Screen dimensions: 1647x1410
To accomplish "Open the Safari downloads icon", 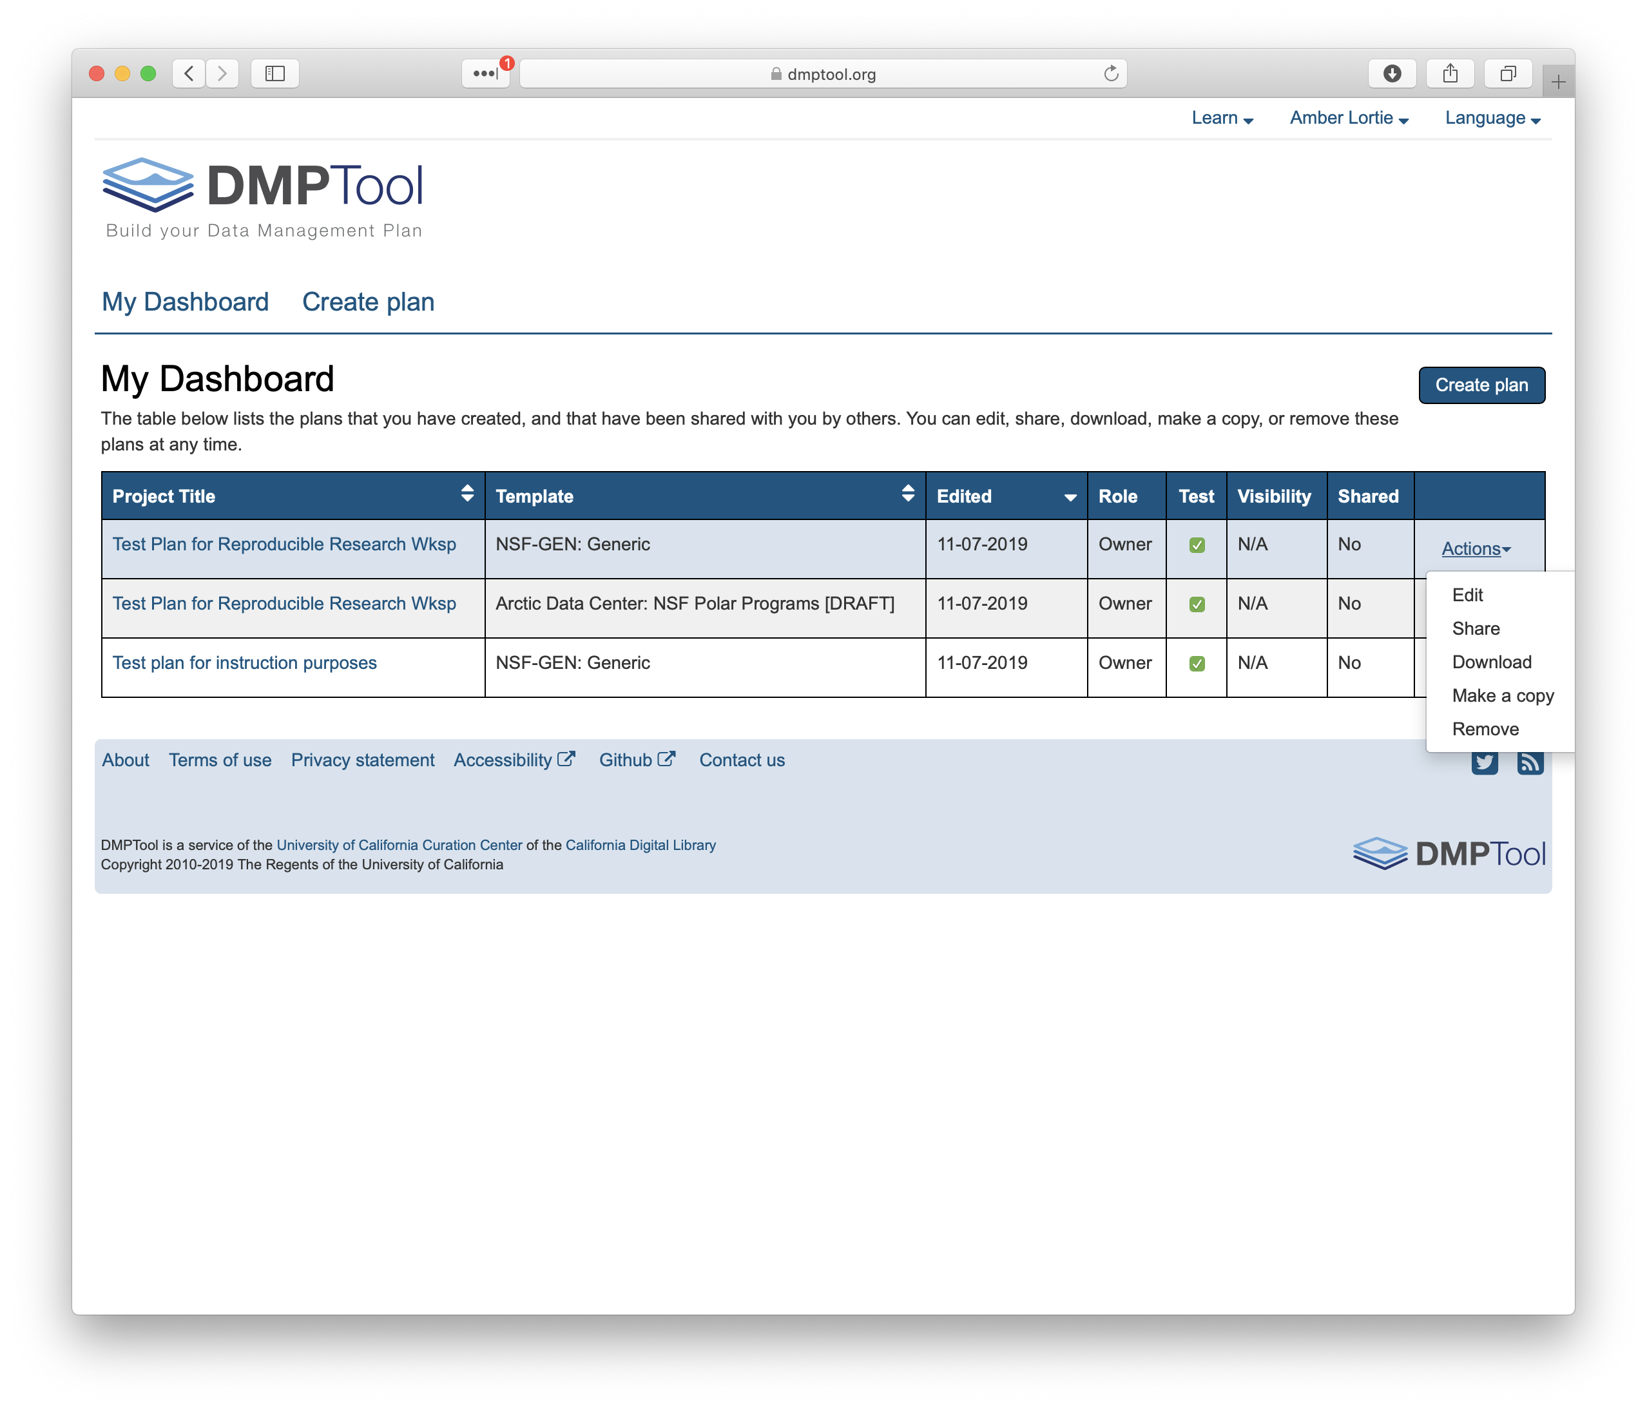I will click(x=1392, y=73).
